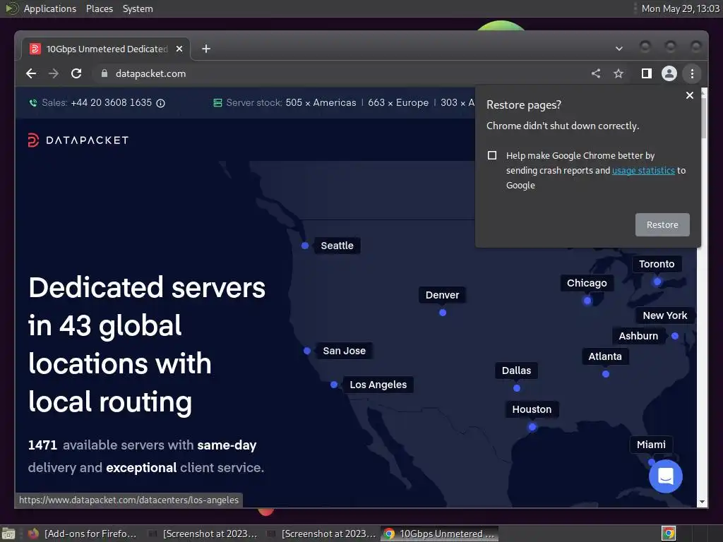
Task: Click the 505 x Americas stock link
Action: tap(321, 103)
